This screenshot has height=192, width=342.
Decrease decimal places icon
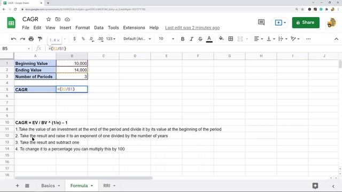(91, 39)
